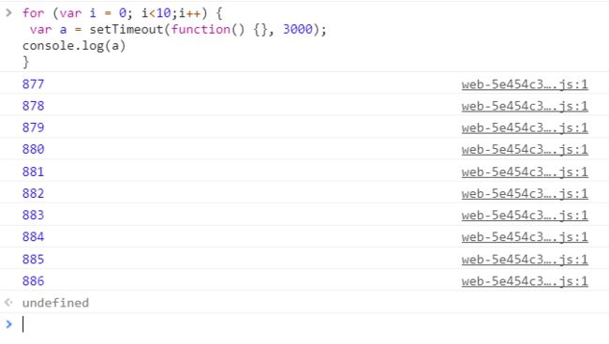The height and width of the screenshot is (344, 609).
Task: Click the 'undefined' return value
Action: click(x=55, y=303)
